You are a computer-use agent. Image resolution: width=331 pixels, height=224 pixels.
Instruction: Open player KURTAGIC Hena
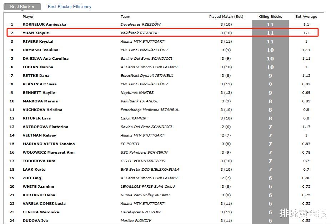tap(39, 195)
